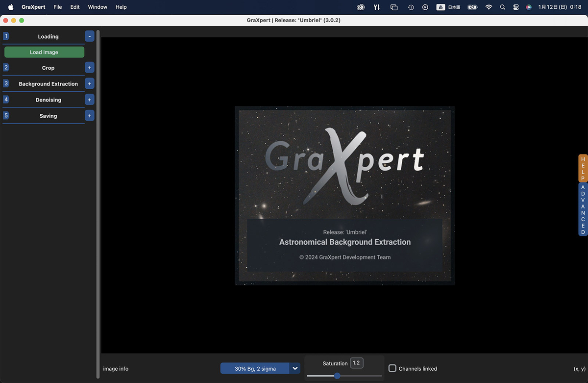Collapse the Loading section via its minus icon
588x383 pixels.
pos(89,36)
